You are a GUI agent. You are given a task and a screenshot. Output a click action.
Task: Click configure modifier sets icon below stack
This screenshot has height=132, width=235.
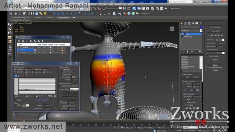point(200,51)
